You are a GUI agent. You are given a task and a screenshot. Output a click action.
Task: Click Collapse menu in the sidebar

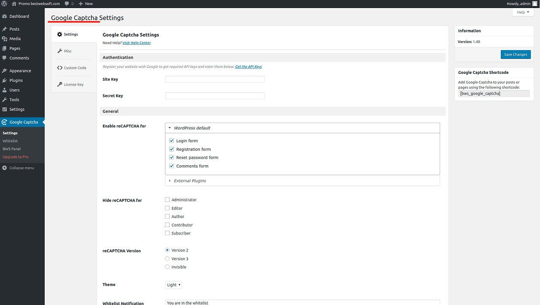(x=22, y=168)
